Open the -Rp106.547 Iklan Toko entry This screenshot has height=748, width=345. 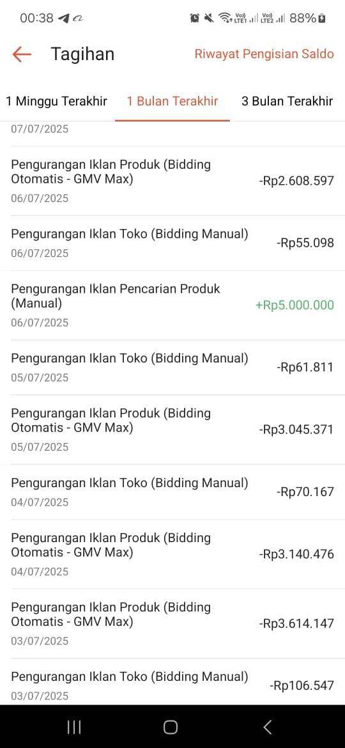tap(172, 682)
